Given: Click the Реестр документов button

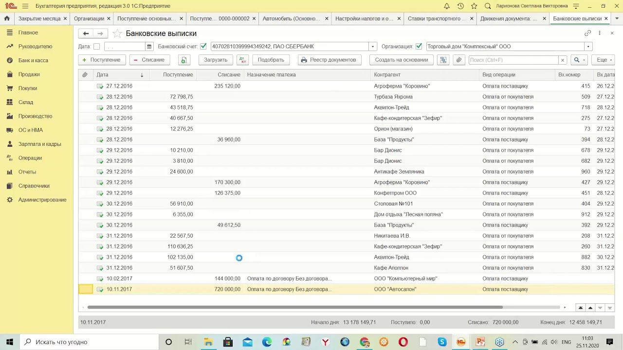Looking at the screenshot, I should pos(329,60).
